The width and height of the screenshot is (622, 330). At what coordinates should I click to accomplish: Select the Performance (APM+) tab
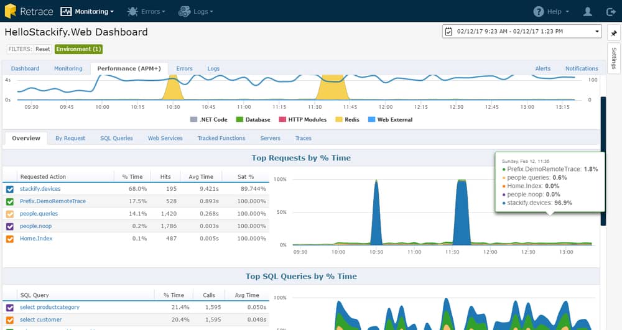tap(129, 68)
